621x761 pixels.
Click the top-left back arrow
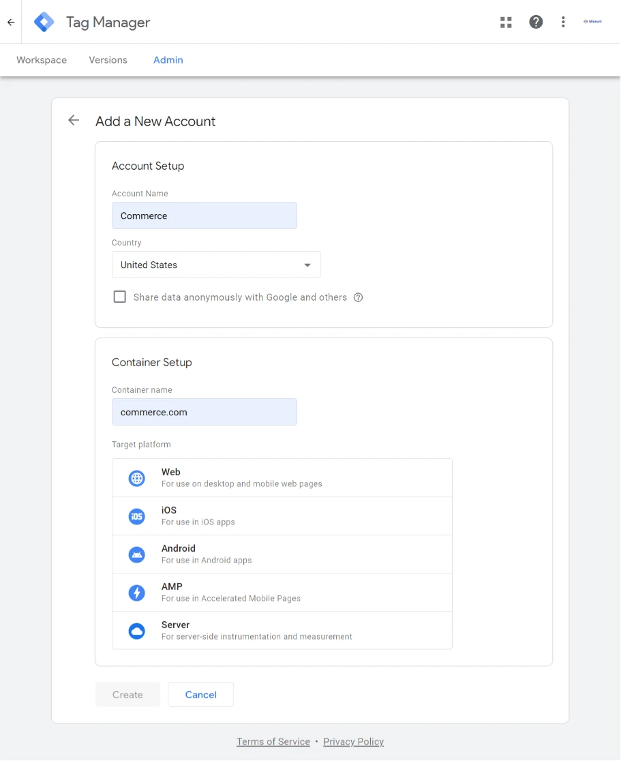(x=11, y=22)
